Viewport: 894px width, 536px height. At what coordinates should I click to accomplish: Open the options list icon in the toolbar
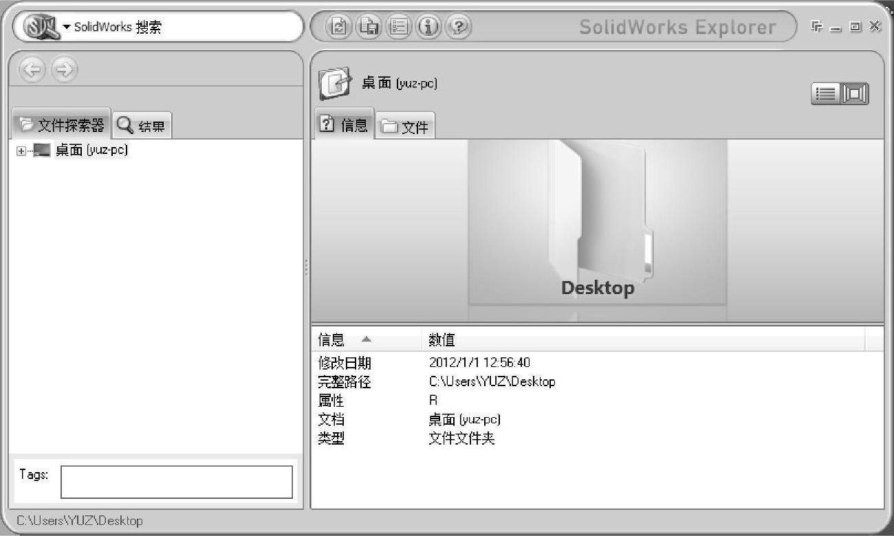(x=399, y=27)
